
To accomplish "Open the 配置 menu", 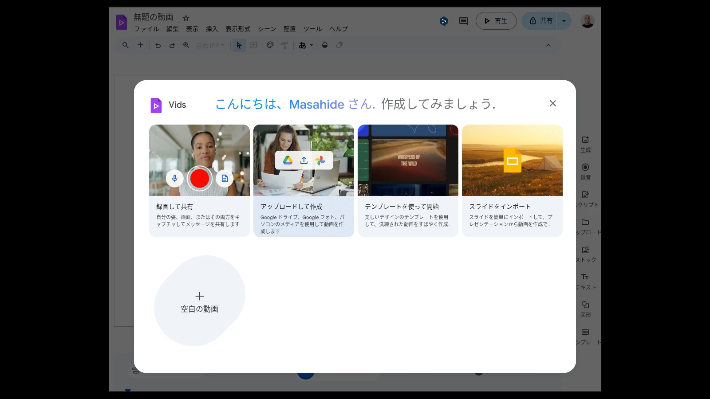I will click(x=290, y=29).
